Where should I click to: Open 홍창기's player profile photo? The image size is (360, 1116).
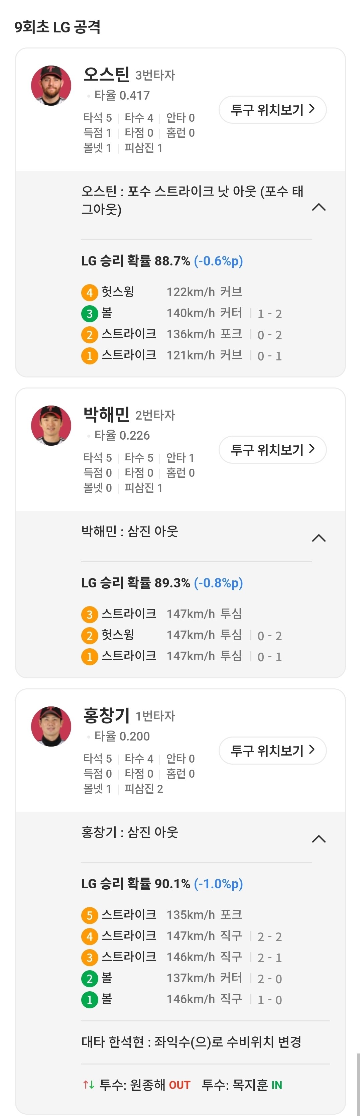click(x=51, y=727)
